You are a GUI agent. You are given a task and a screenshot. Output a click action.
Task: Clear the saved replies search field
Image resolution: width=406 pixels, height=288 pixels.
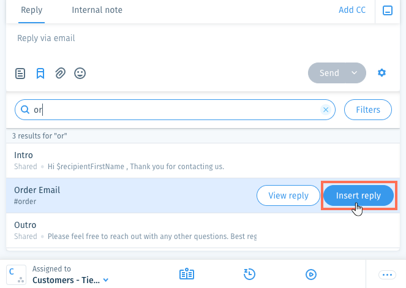point(326,110)
